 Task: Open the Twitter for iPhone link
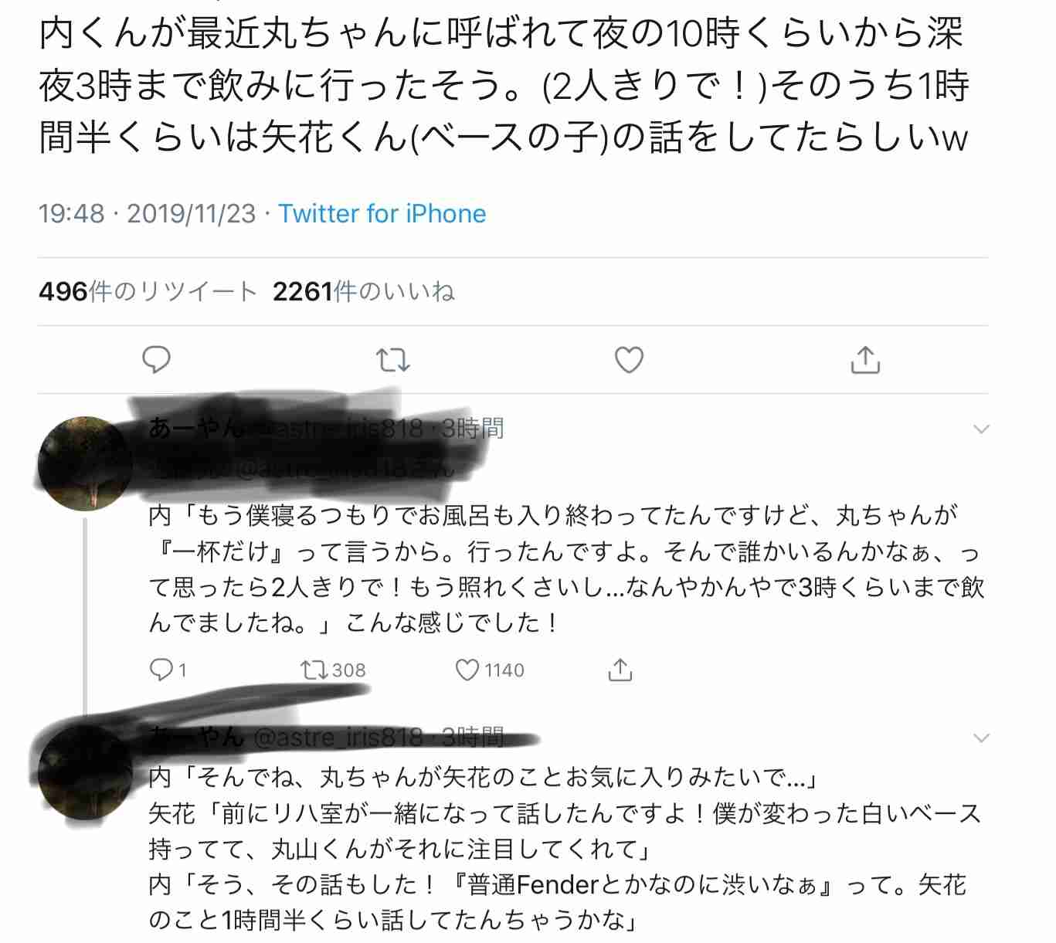pyautogui.click(x=382, y=213)
